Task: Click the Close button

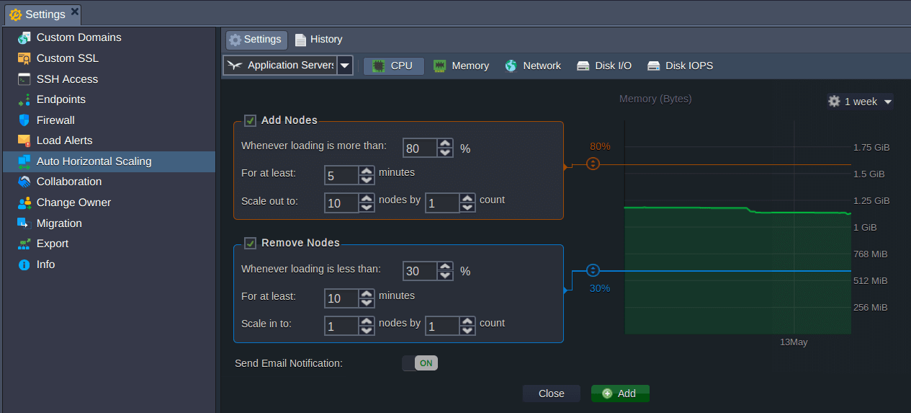Action: (552, 394)
